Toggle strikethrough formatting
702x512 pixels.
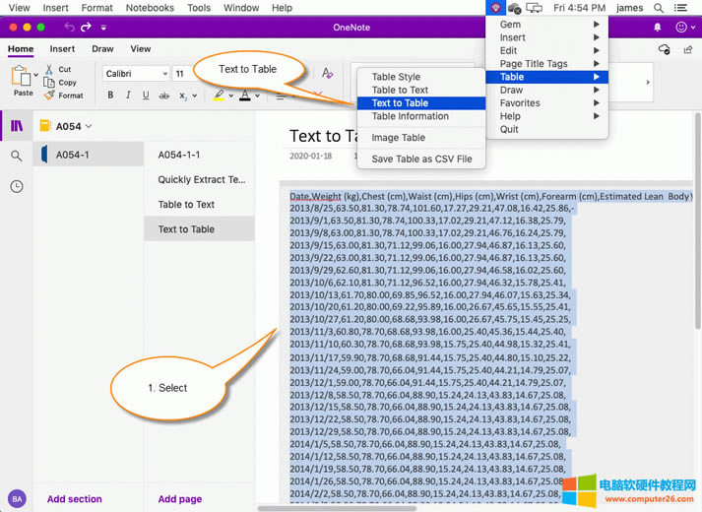pos(164,96)
